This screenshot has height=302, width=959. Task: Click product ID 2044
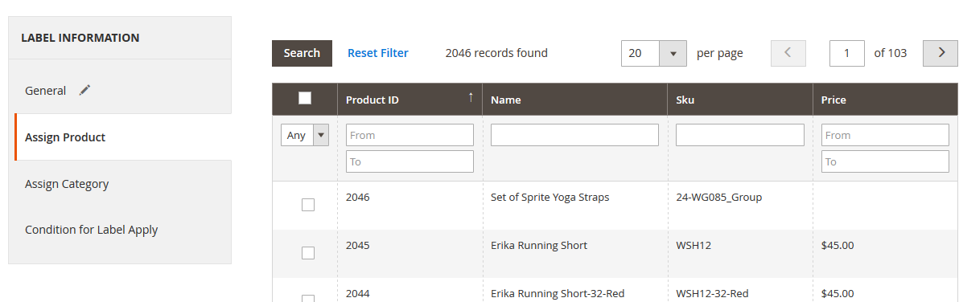point(358,293)
